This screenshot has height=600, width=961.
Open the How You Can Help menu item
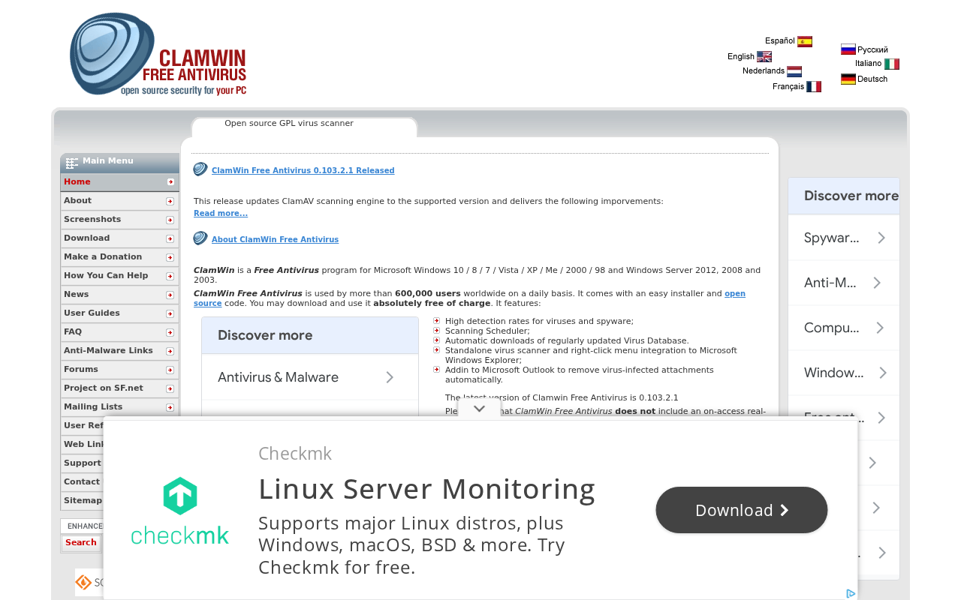(x=120, y=276)
